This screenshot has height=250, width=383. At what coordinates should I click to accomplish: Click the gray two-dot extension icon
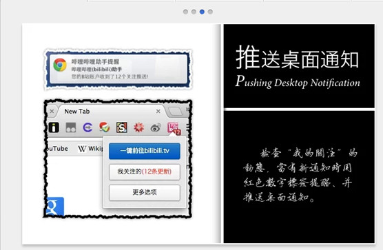tap(71, 127)
